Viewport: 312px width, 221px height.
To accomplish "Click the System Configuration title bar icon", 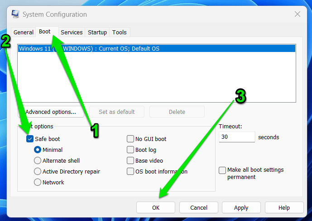I will click(15, 14).
